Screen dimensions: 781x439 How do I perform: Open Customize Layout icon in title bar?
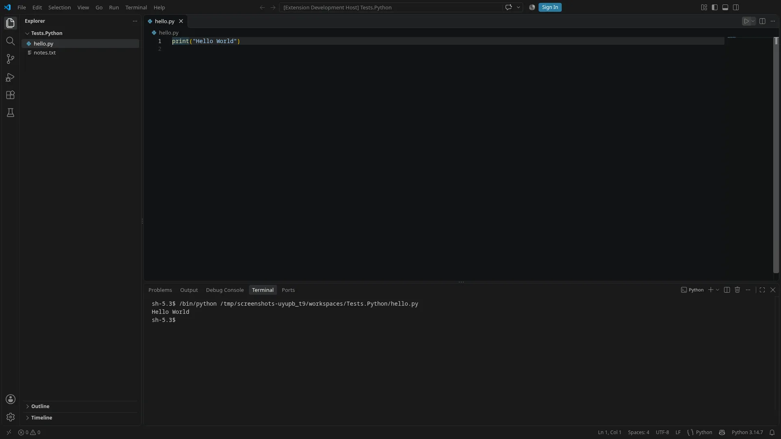(x=704, y=7)
